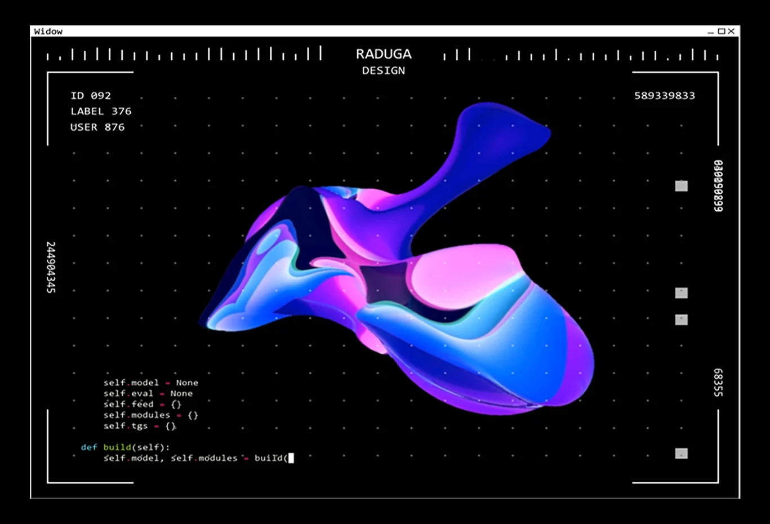
Task: Select the "LABEL 376" text
Action: coord(101,112)
